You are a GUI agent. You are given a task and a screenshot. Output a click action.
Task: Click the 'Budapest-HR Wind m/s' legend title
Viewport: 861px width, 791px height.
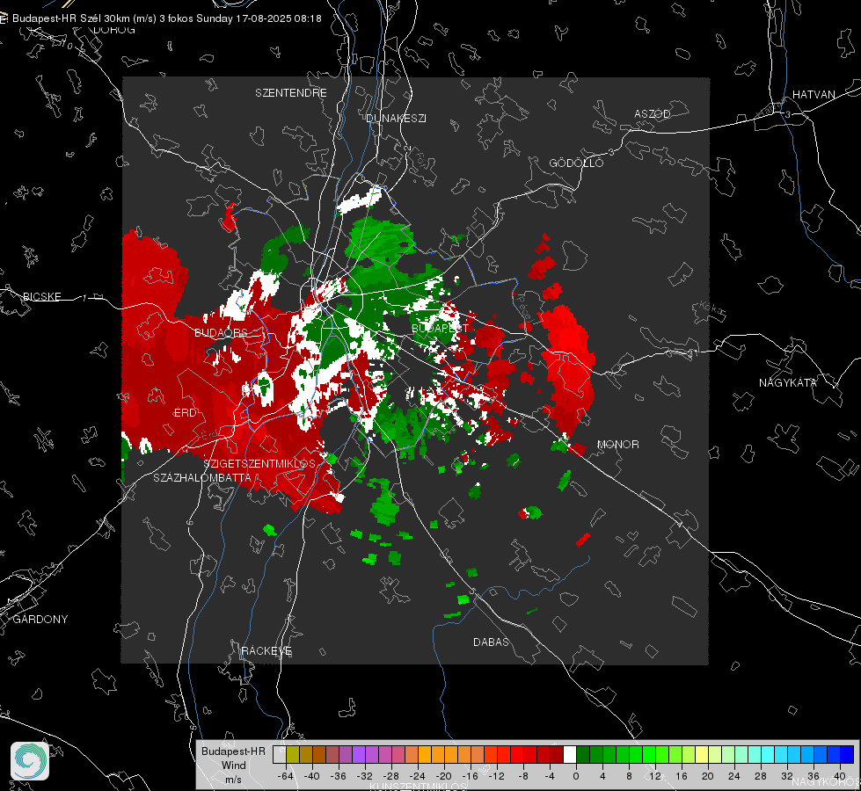click(x=233, y=766)
